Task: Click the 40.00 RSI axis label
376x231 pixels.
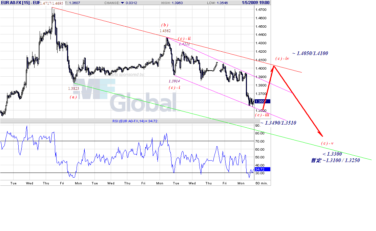Action: tap(260, 165)
